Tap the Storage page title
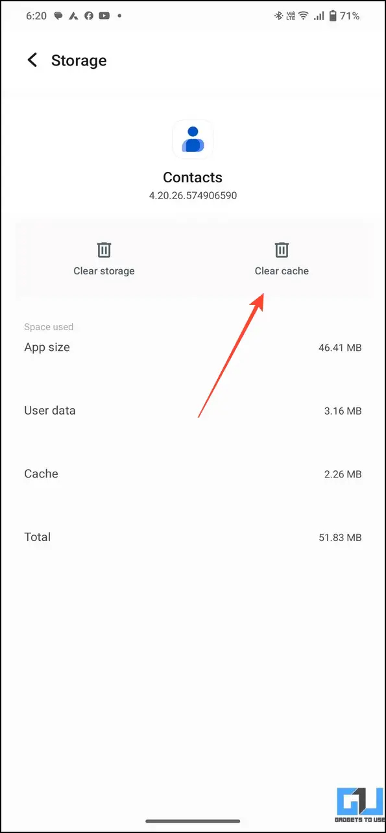Viewport: 386px width, 833px height. click(x=78, y=60)
